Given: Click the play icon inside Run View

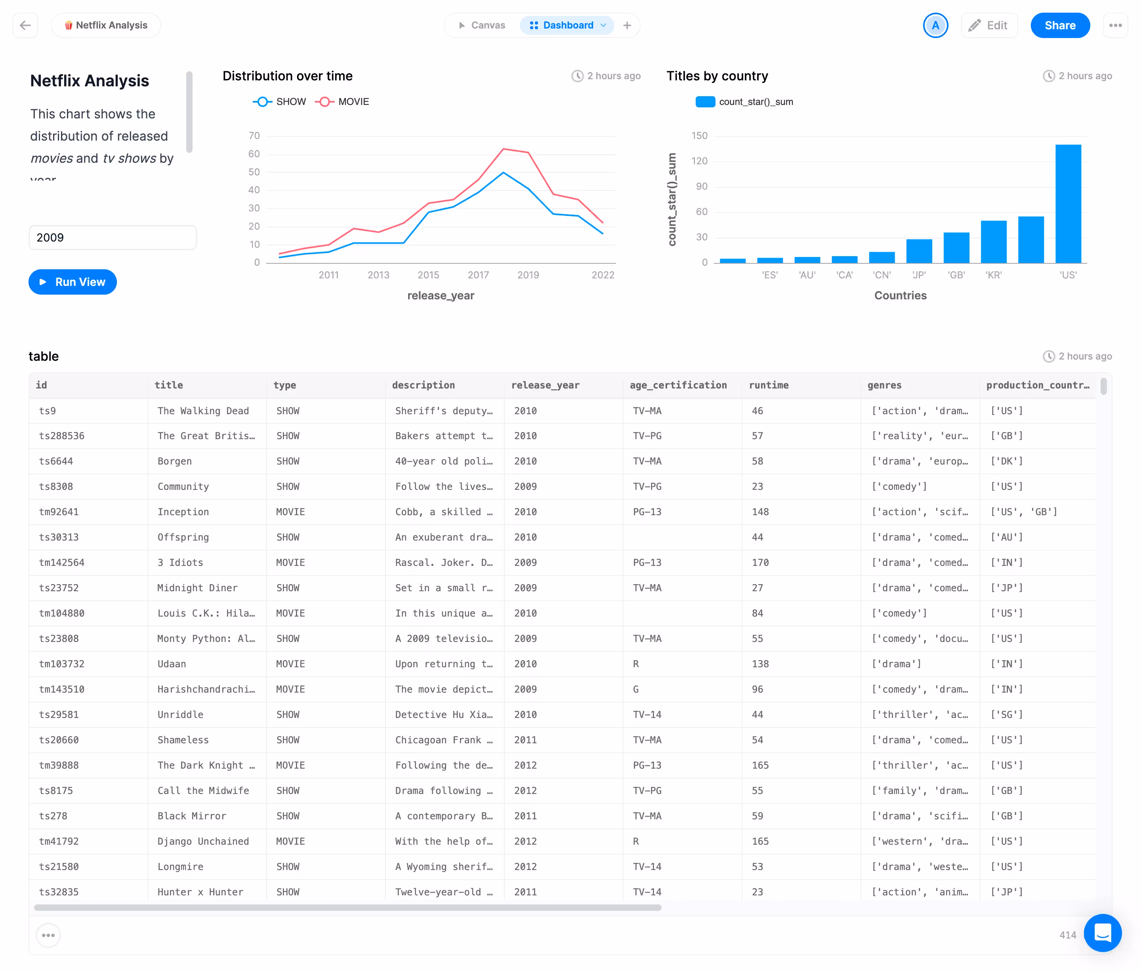Looking at the screenshot, I should point(43,282).
